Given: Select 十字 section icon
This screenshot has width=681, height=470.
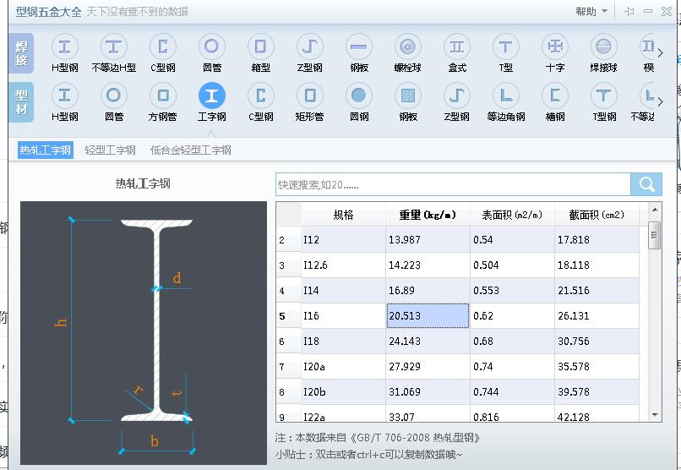Looking at the screenshot, I should [555, 46].
